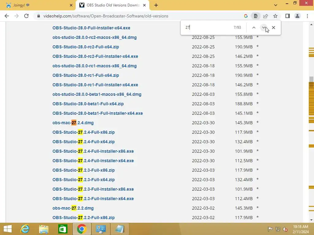The image size is (314, 235).
Task: Click the 2022-03-30 date for obs-mac-27.2.4.dmg
Action: click(x=203, y=123)
